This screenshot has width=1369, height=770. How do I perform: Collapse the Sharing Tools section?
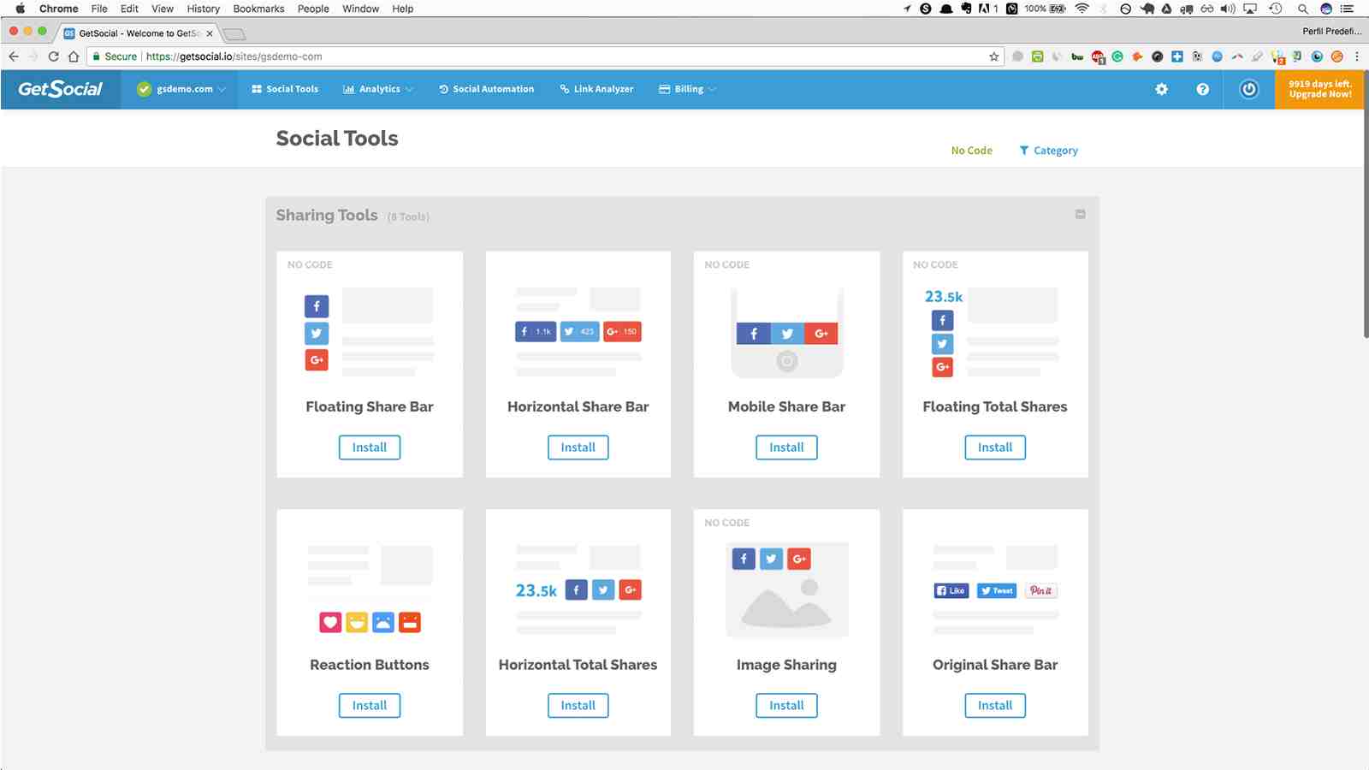[1080, 214]
